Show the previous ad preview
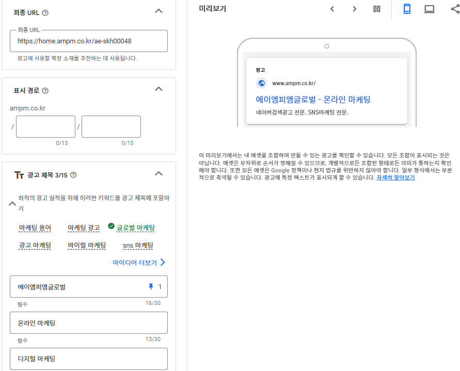The image size is (460, 371). tap(332, 9)
